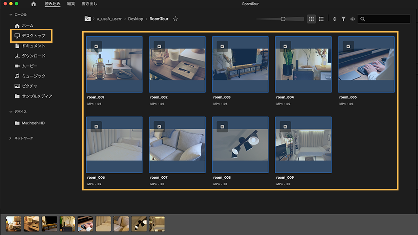Viewport: 418px width, 235px height.
Task: Switch to list view
Action: 321,19
